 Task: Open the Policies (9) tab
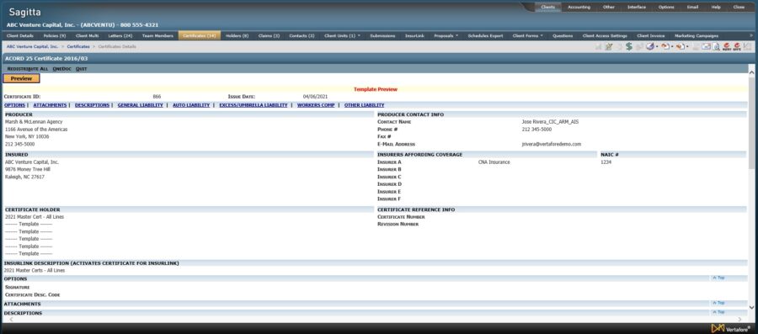click(x=55, y=35)
